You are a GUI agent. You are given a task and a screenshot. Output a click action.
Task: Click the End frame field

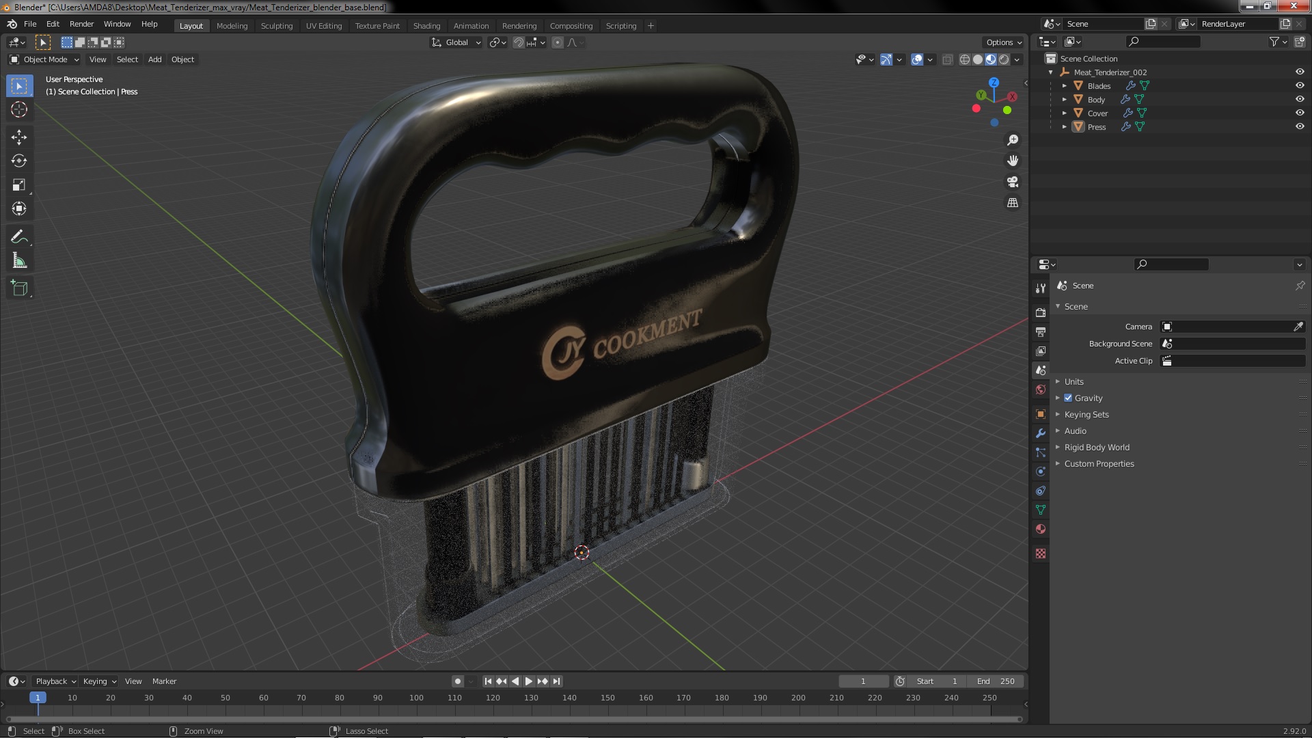(x=996, y=681)
